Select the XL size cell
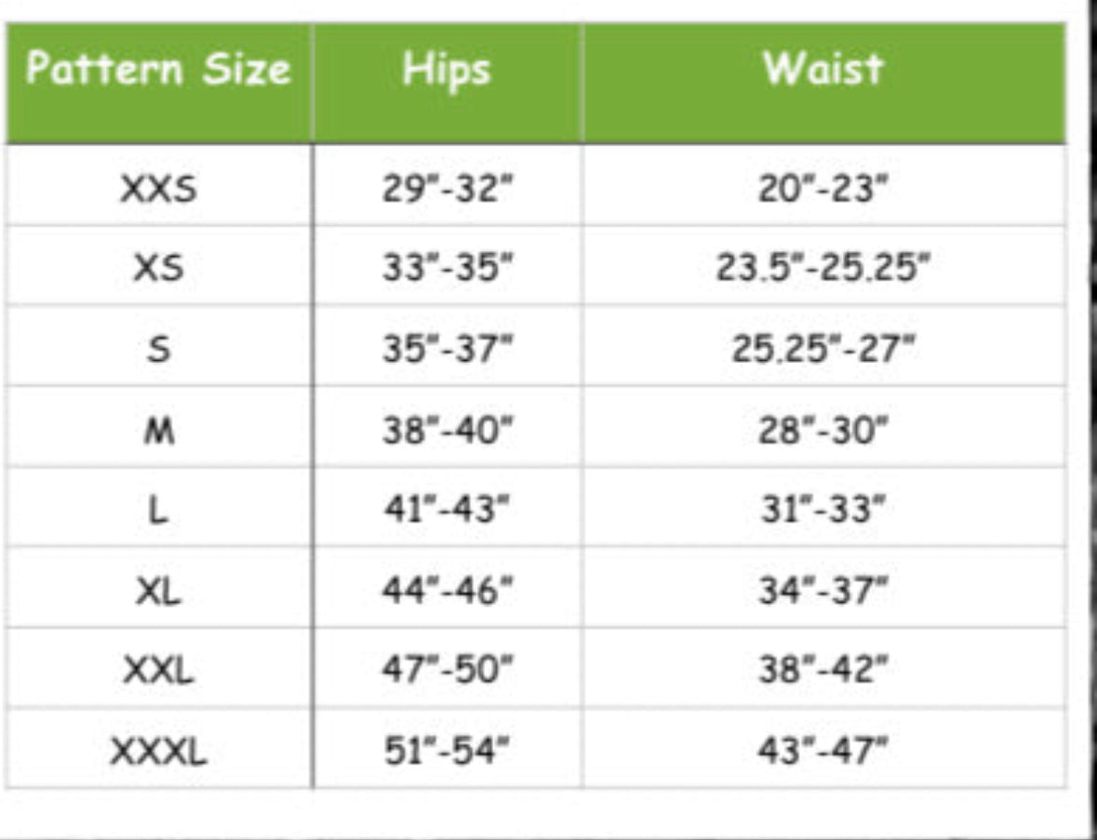The height and width of the screenshot is (840, 1097). 158,591
